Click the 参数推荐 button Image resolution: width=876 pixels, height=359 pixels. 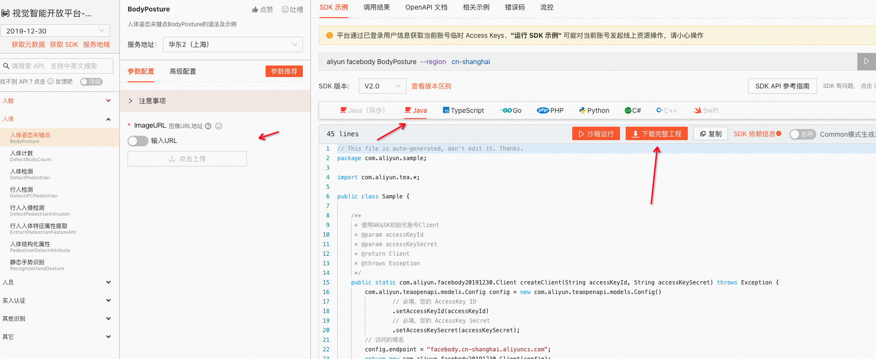tap(284, 71)
